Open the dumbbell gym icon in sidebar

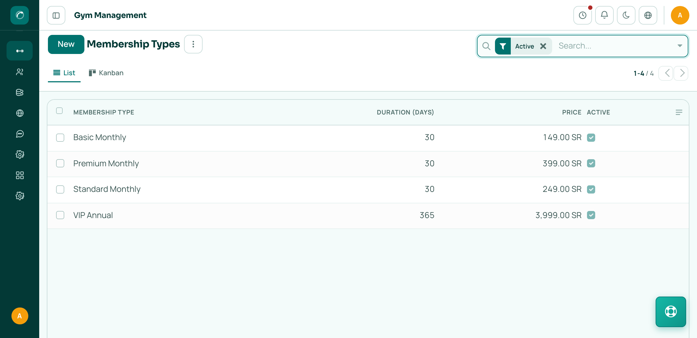[20, 51]
